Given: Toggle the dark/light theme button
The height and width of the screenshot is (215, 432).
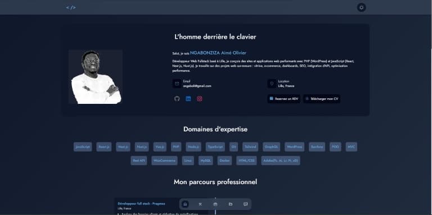Looking at the screenshot, I should [x=361, y=7].
